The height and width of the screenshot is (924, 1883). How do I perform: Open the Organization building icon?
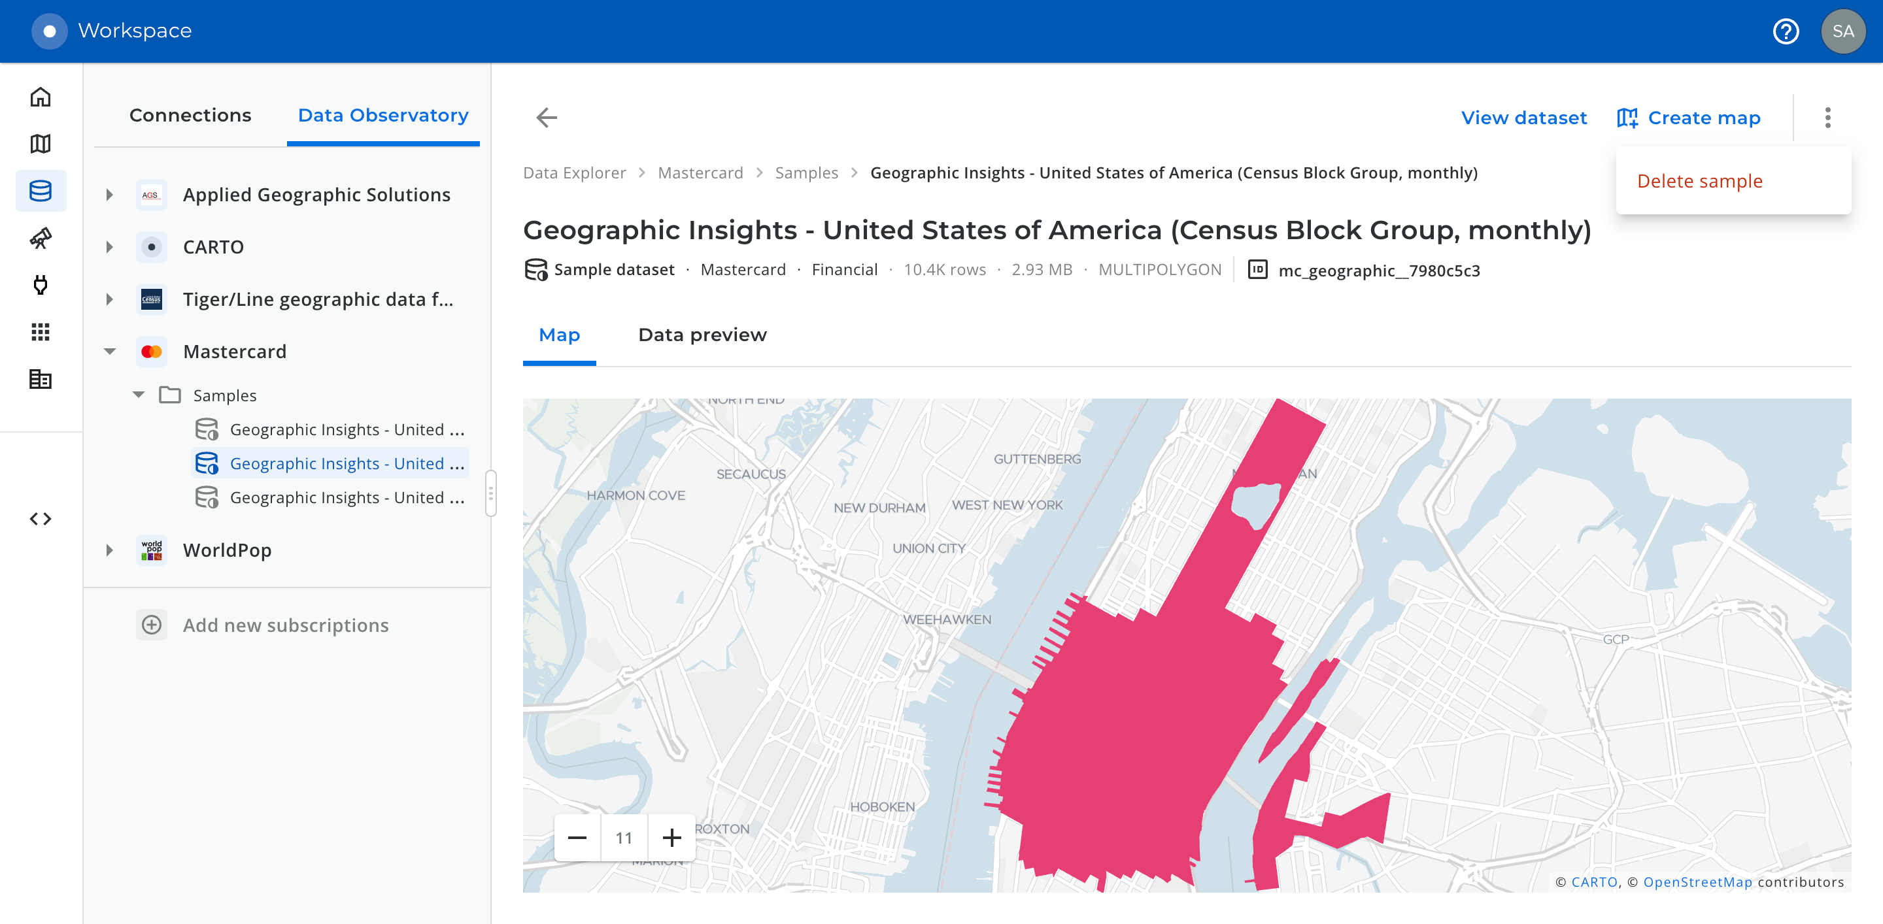coord(41,379)
